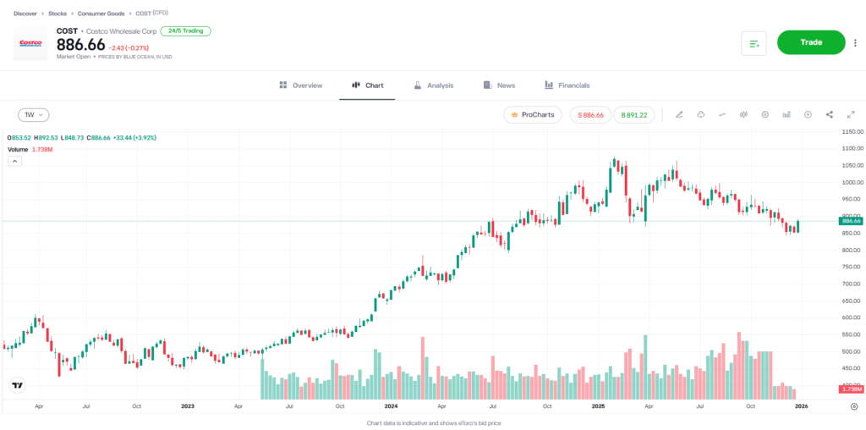
Task: Switch to the Financials tab
Action: click(567, 85)
